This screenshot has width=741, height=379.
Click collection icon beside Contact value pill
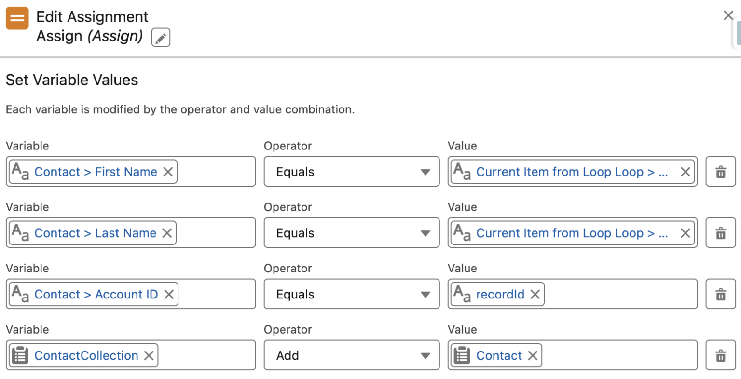tap(462, 355)
